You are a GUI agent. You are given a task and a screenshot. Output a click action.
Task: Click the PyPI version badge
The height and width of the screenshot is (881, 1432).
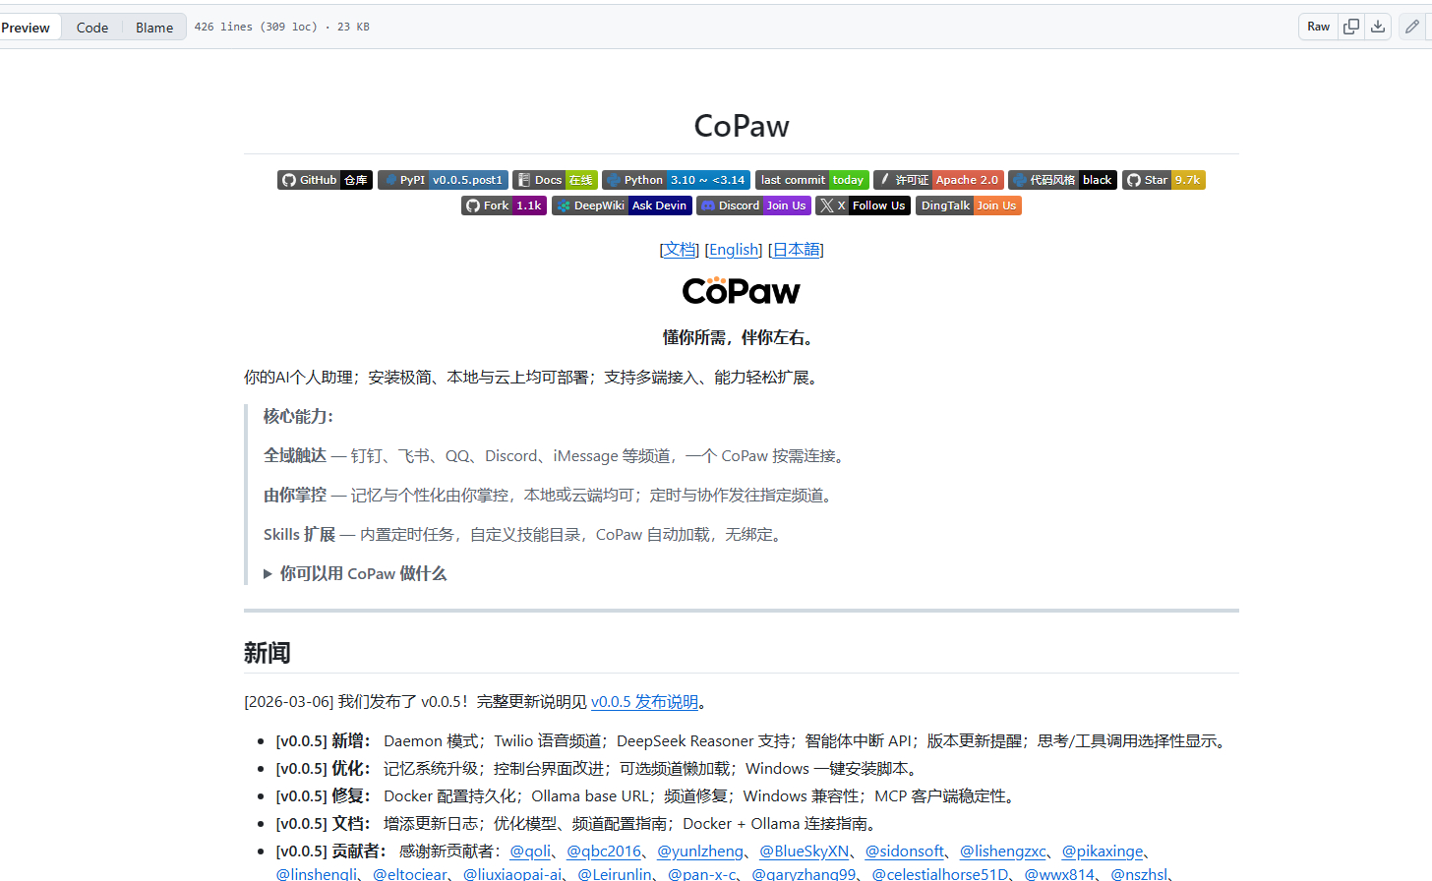pos(443,180)
